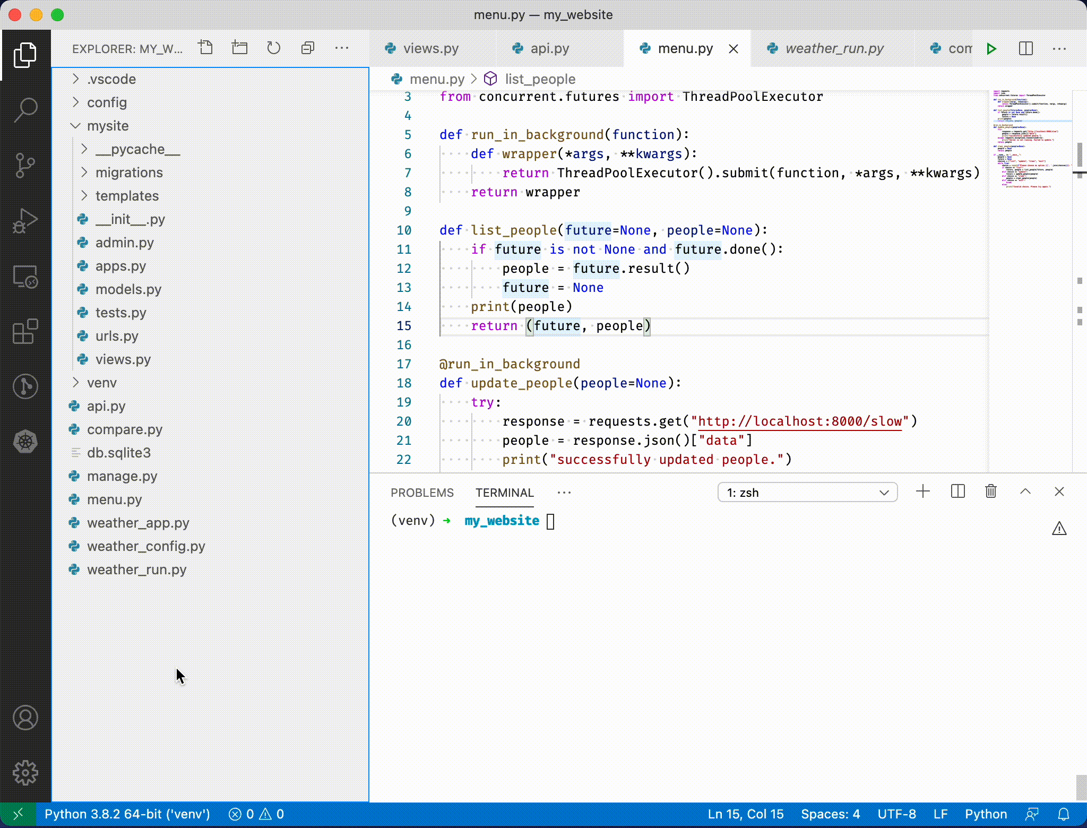Screen dimensions: 1087x828
Task: Kill terminal with the trash icon
Action: pyautogui.click(x=990, y=491)
